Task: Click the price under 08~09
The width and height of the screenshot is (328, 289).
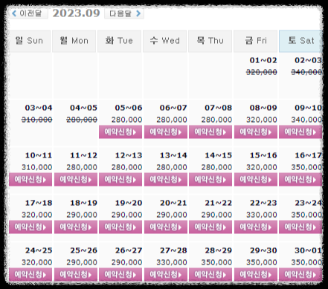Action: point(262,120)
